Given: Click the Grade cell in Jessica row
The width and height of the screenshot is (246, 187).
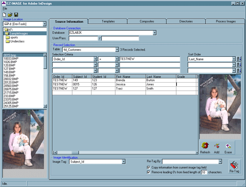Looking at the screenshot, I should [x=186, y=84].
